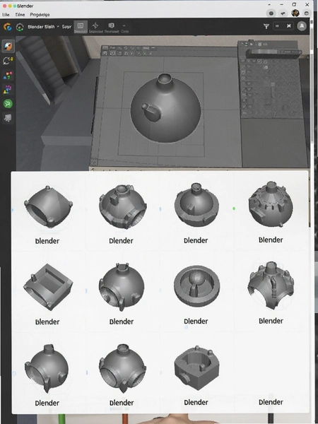The width and height of the screenshot is (318, 424).
Task: Click the sparkle star toolbar icon
Action: pos(95,27)
